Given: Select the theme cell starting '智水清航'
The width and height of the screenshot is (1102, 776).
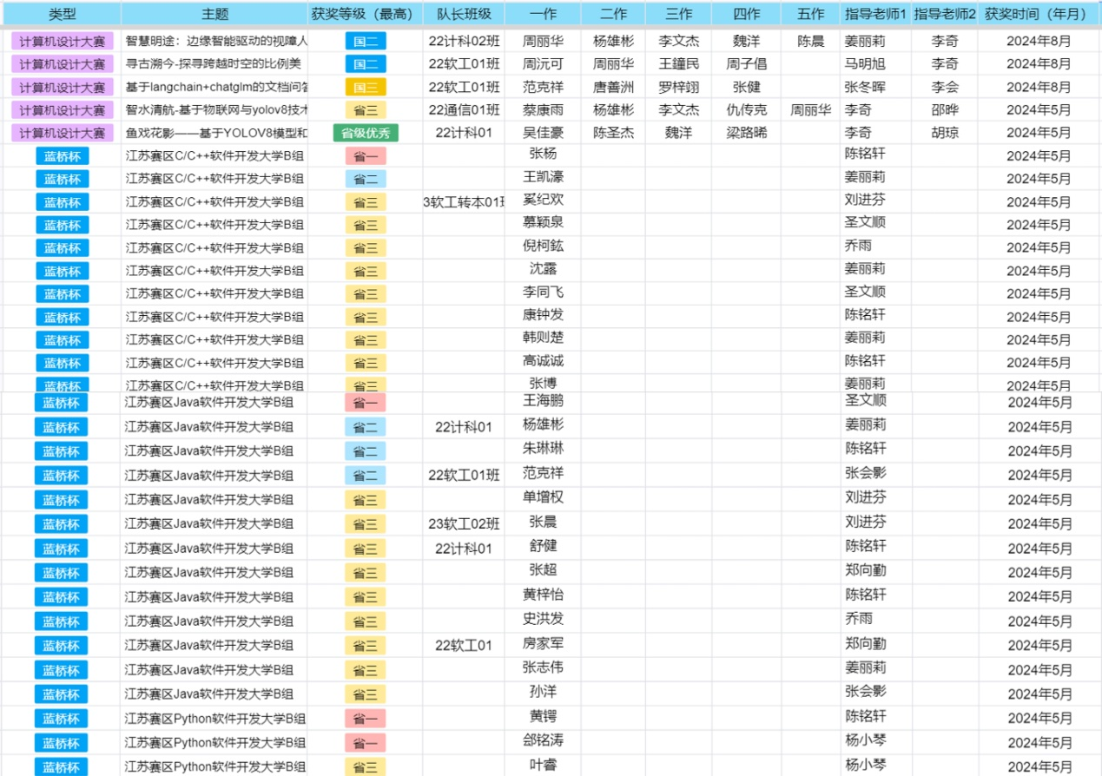Looking at the screenshot, I should (214, 109).
